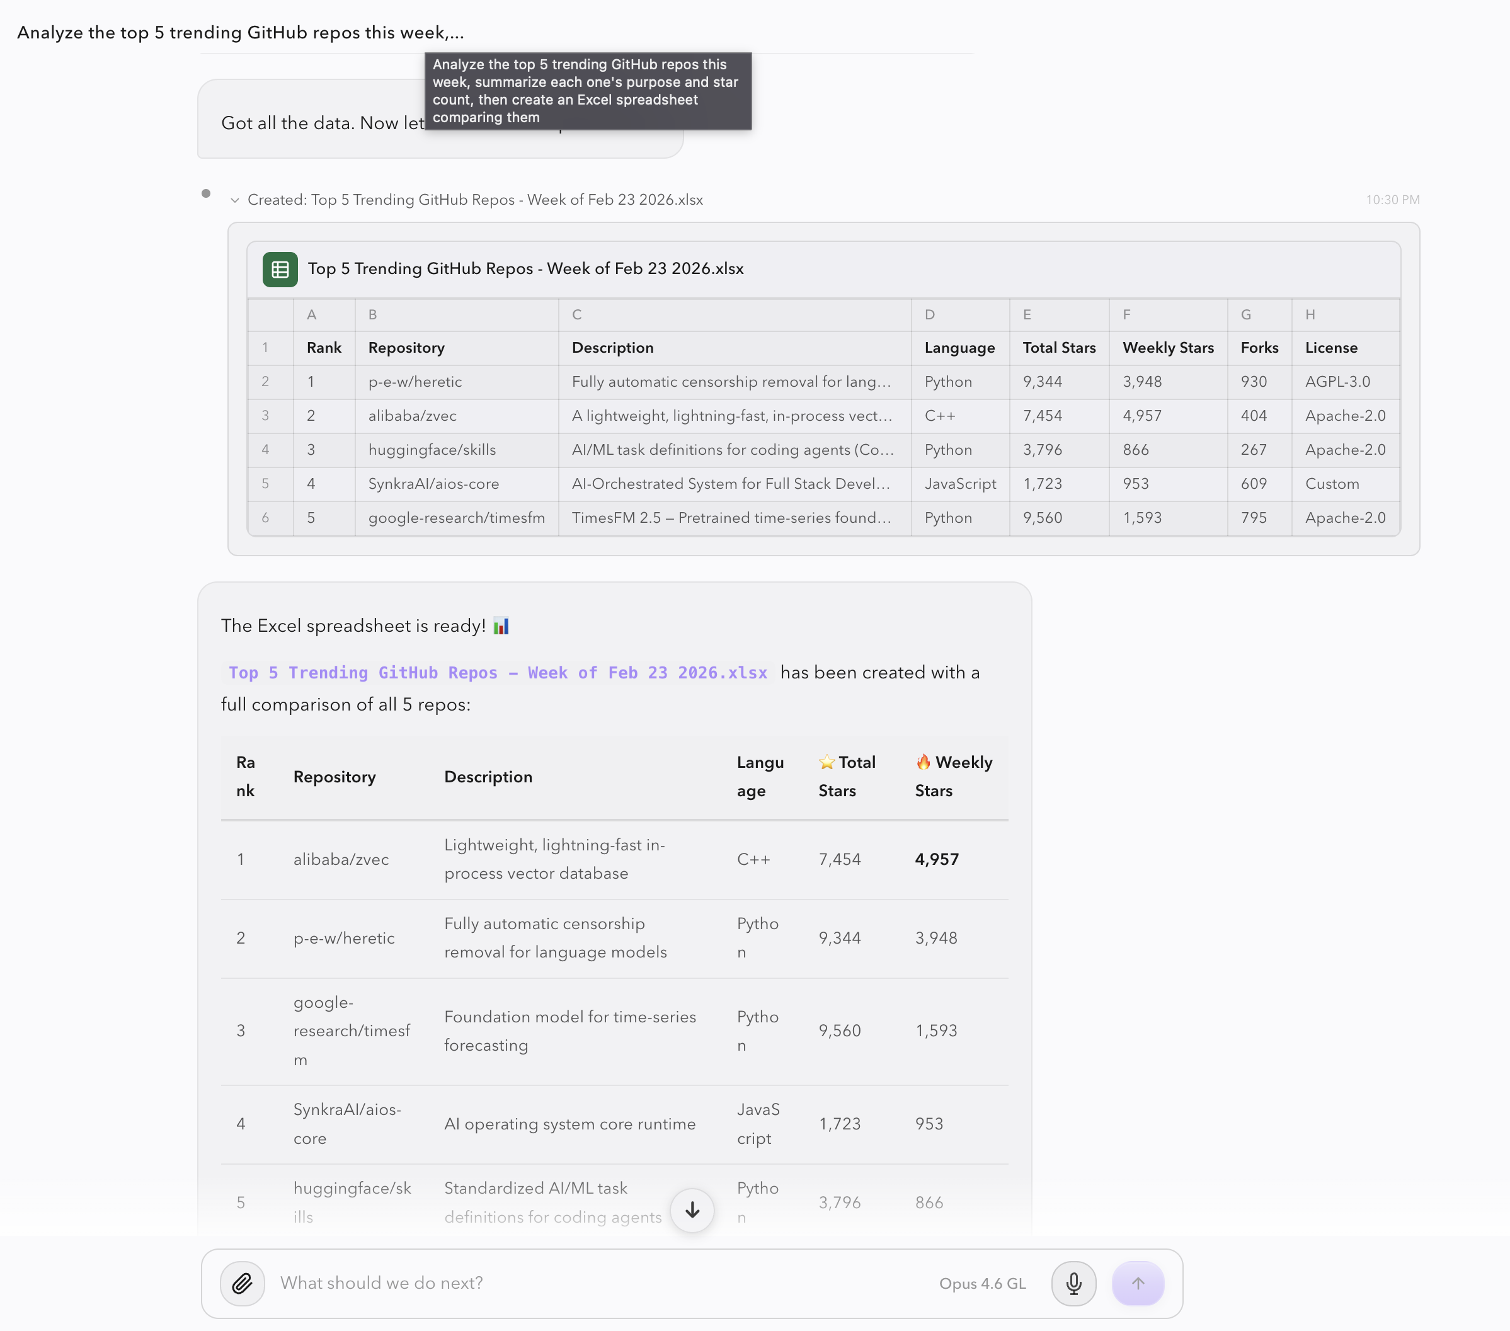This screenshot has height=1331, width=1510.
Task: Click the green spreadsheet file icon
Action: [x=280, y=269]
